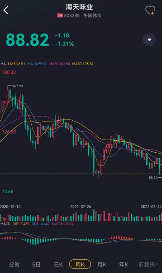Click the MA indicator label

3,64
